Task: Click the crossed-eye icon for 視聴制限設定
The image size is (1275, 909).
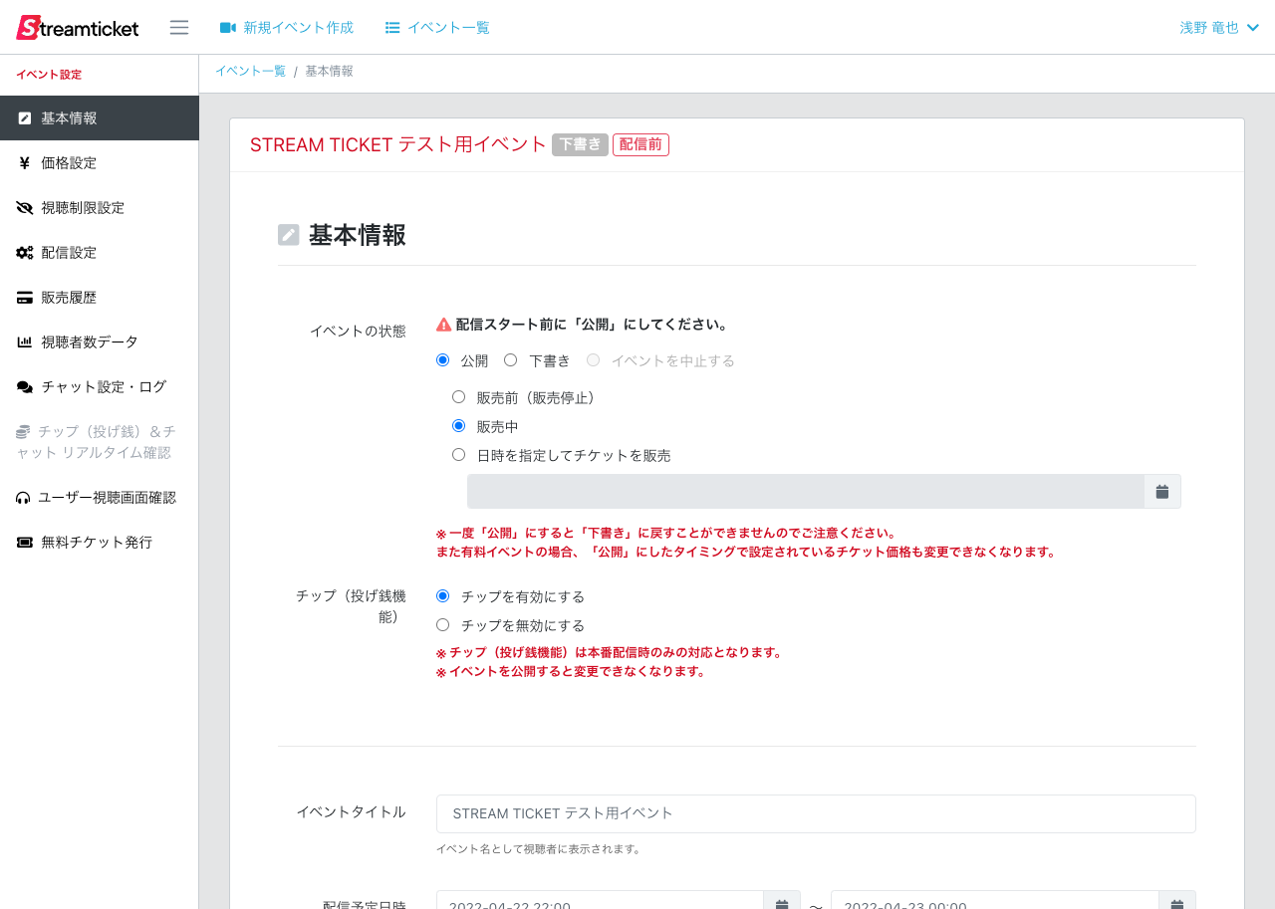Action: click(25, 208)
